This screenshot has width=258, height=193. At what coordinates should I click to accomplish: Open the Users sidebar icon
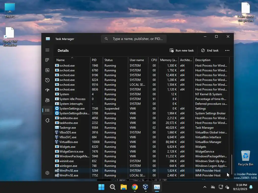[47, 100]
